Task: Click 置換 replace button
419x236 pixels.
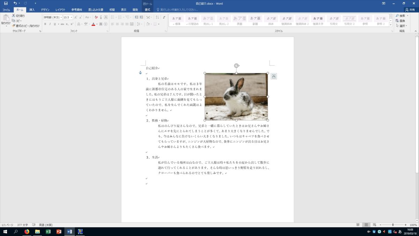Action: 400,21
